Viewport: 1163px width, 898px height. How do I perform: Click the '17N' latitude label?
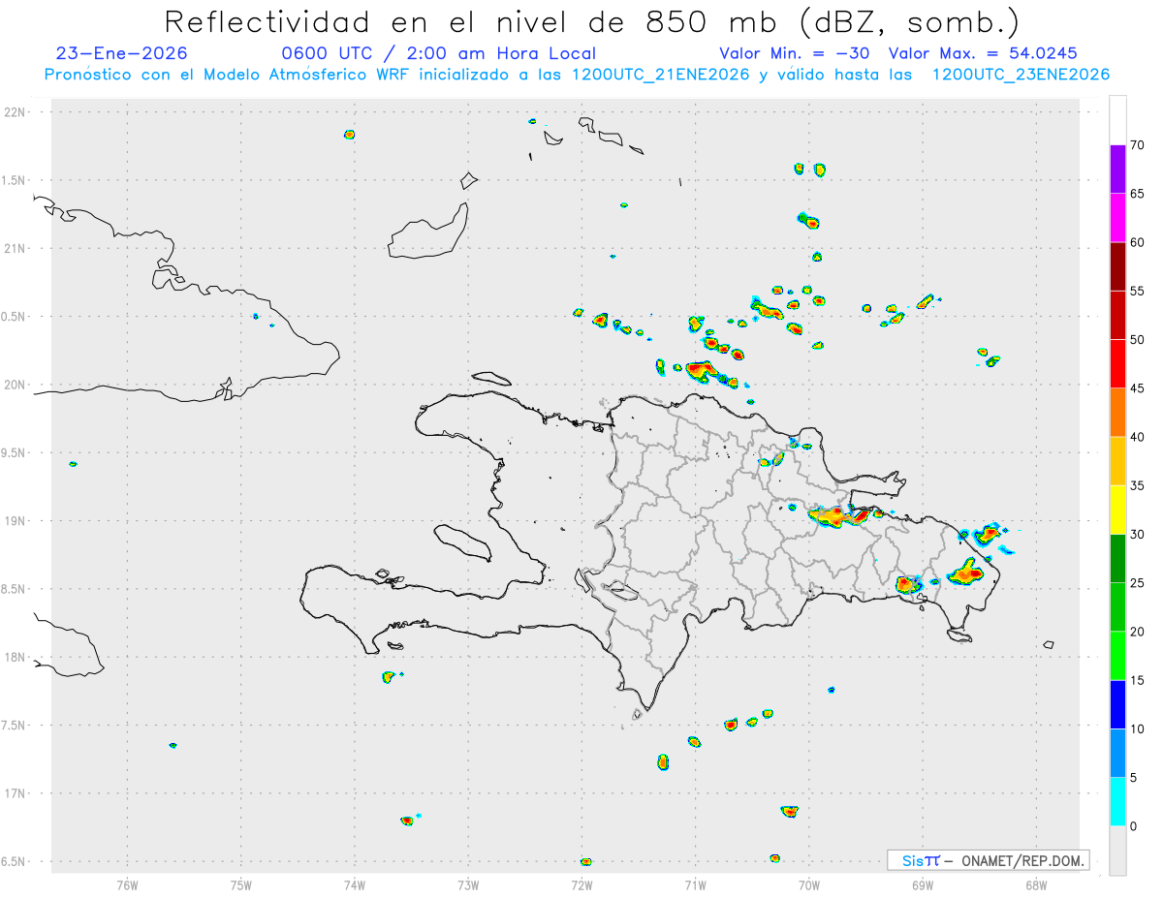[16, 793]
